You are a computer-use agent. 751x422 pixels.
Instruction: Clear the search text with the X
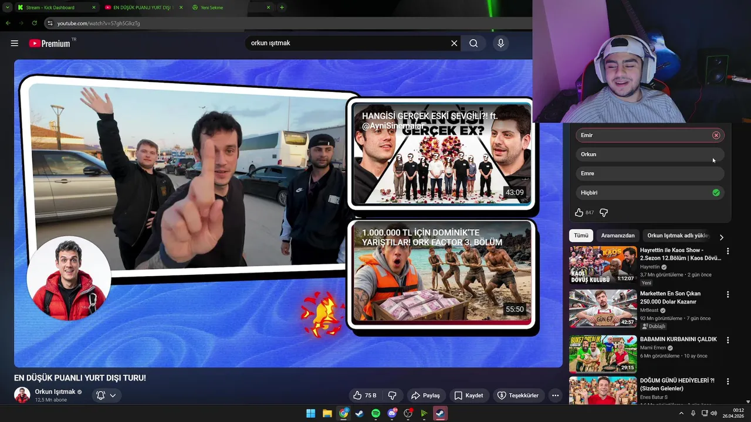454,43
